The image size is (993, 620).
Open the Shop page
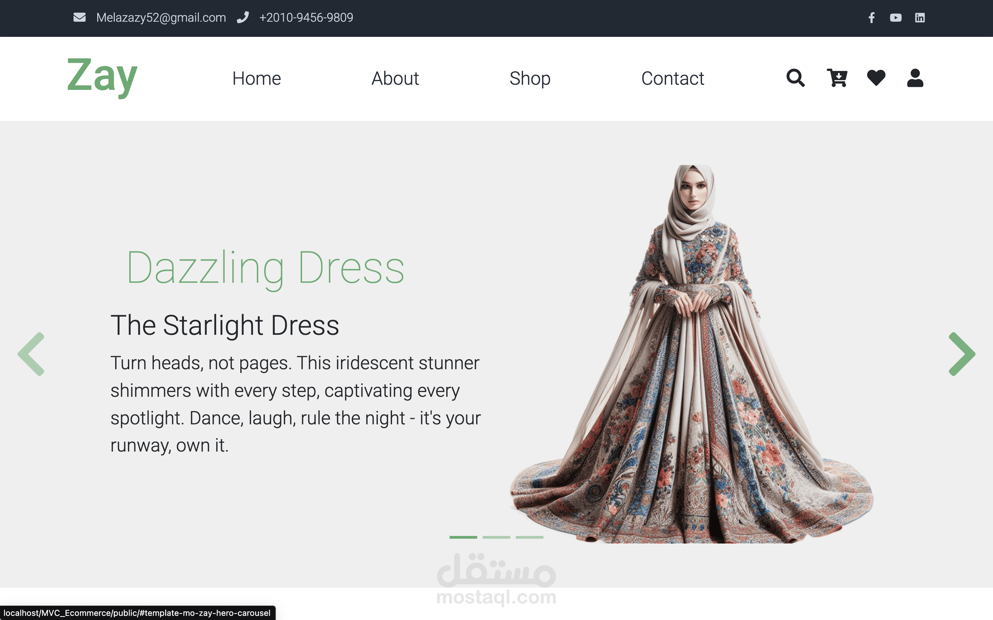click(x=530, y=78)
